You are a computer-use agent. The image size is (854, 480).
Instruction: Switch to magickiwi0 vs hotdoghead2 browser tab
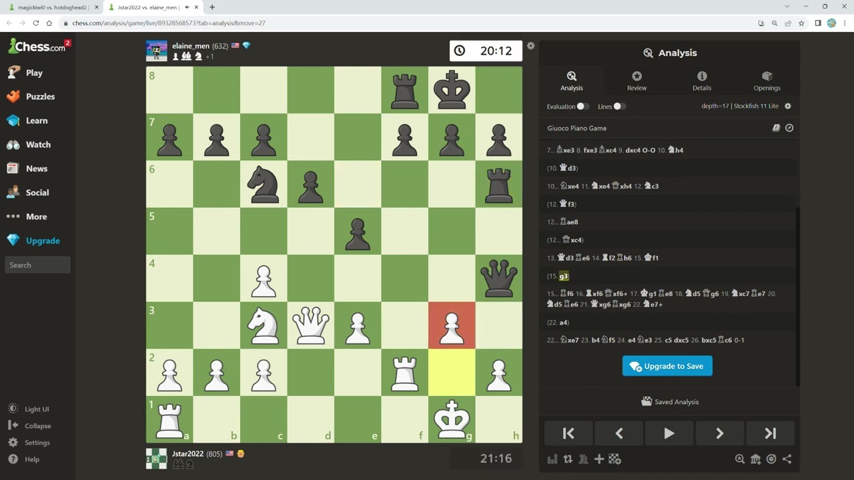(51, 7)
